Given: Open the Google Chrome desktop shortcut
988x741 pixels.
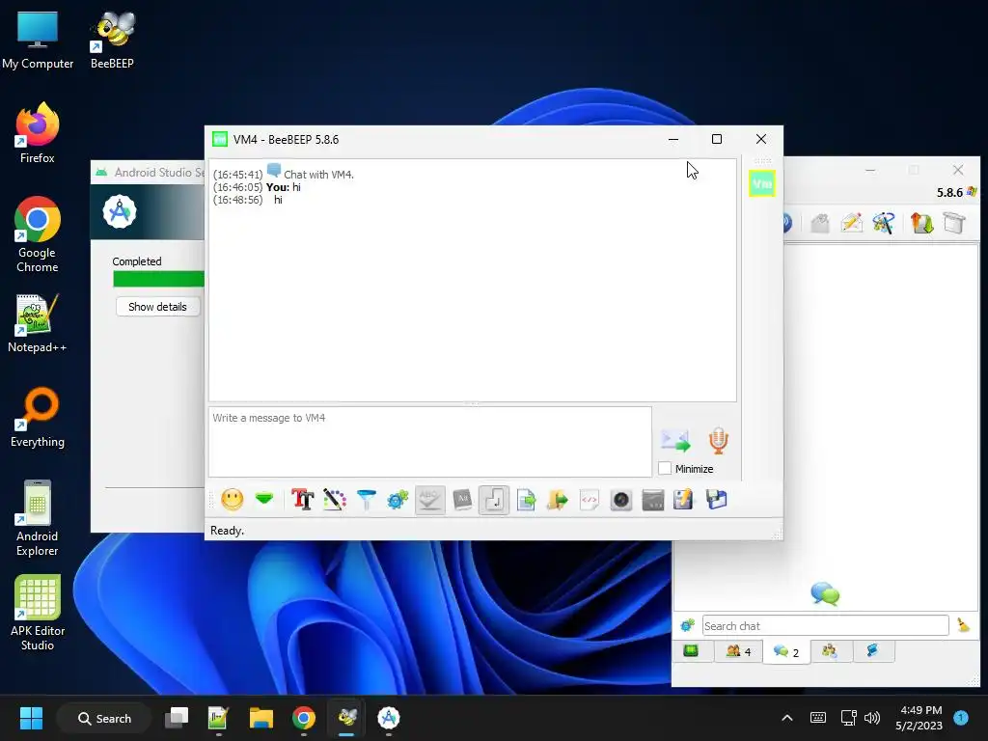Looking at the screenshot, I should pos(38,234).
